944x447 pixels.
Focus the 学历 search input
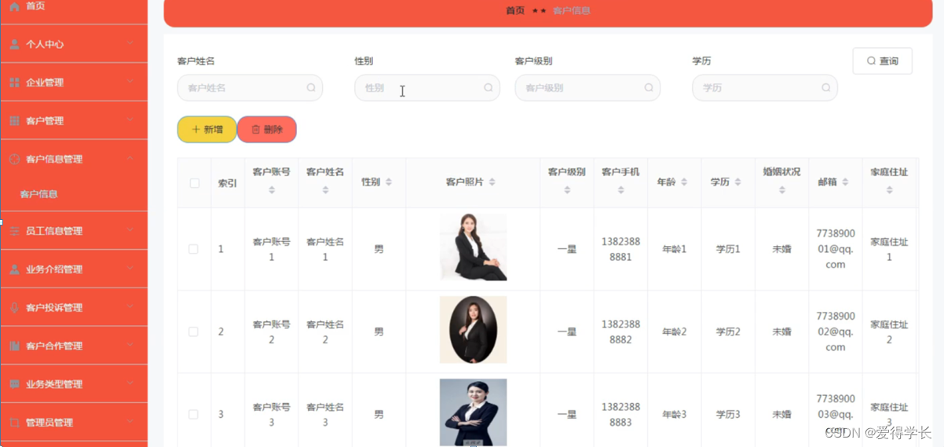(765, 88)
